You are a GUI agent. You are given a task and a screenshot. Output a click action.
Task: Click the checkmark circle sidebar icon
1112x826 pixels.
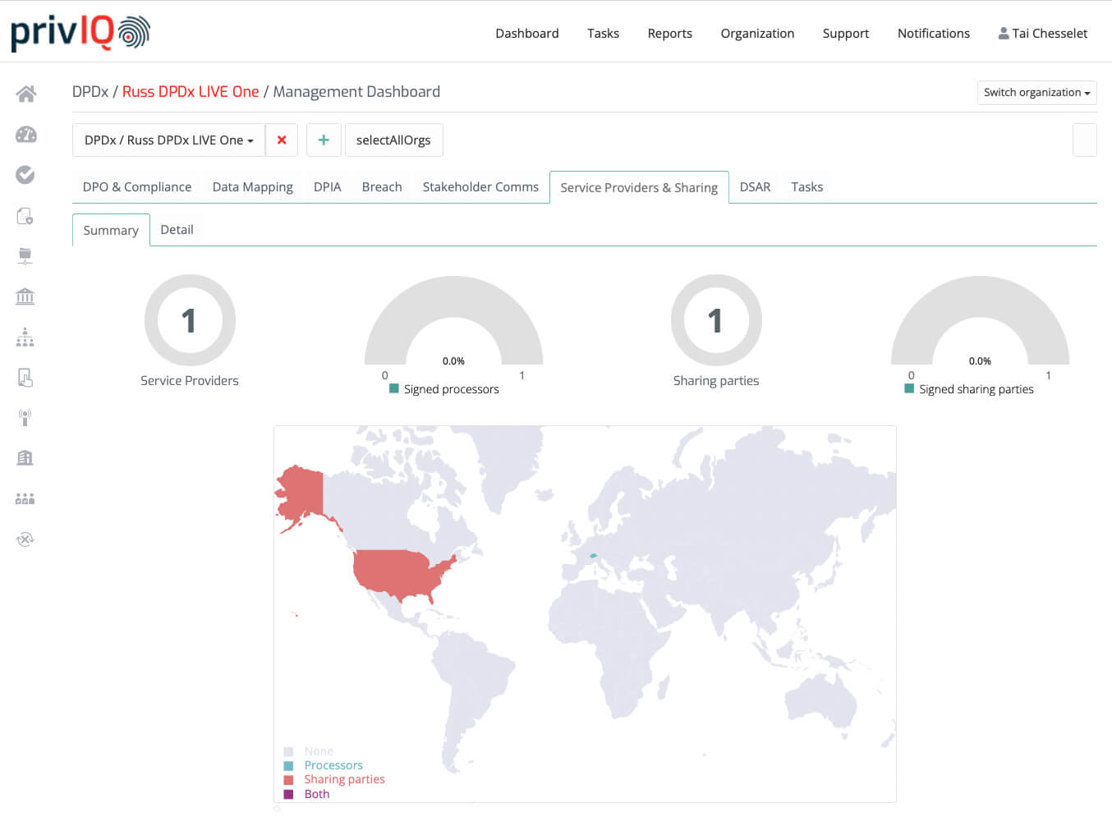coord(25,175)
